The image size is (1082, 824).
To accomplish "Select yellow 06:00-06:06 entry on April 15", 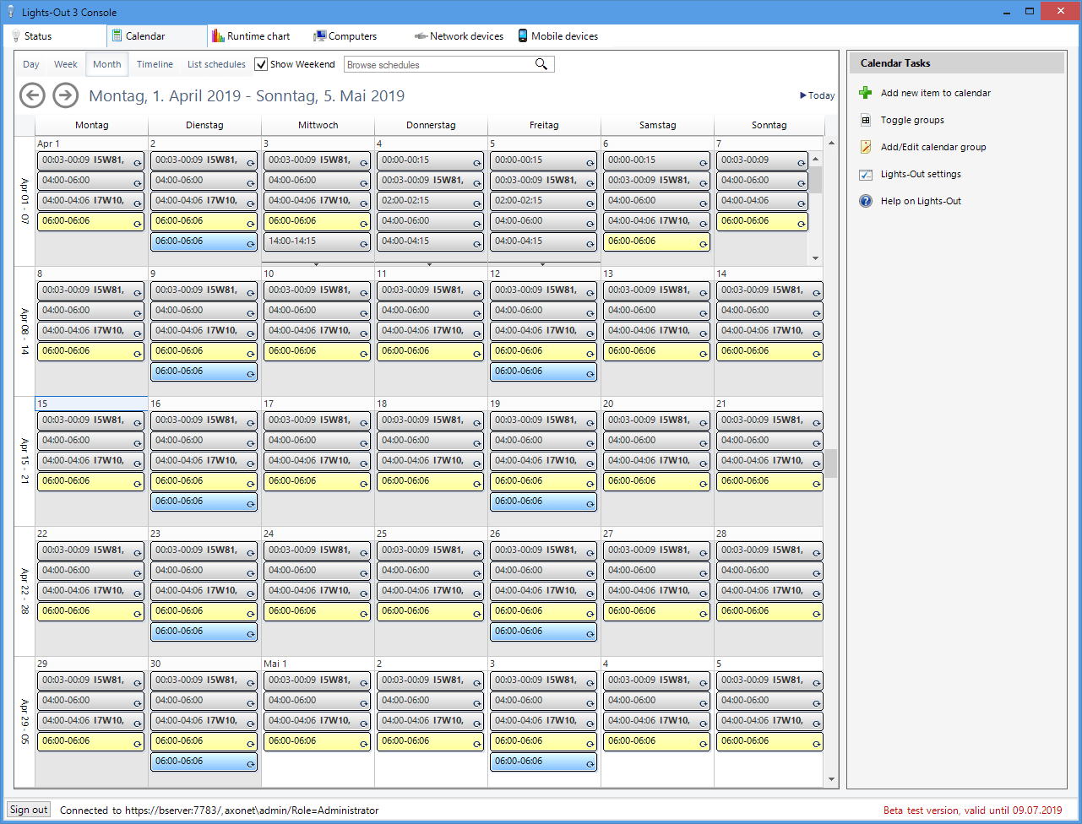I will click(x=90, y=481).
